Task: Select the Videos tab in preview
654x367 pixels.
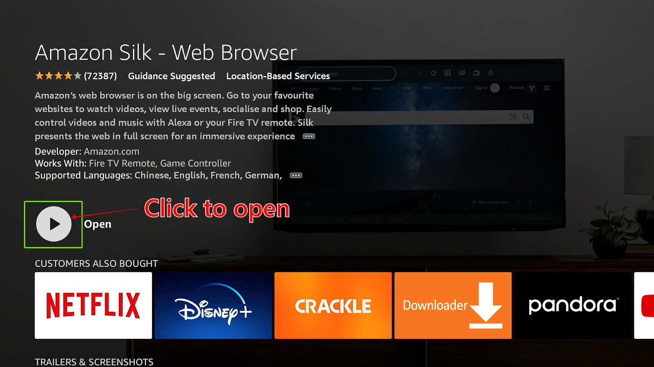Action: 335,88
